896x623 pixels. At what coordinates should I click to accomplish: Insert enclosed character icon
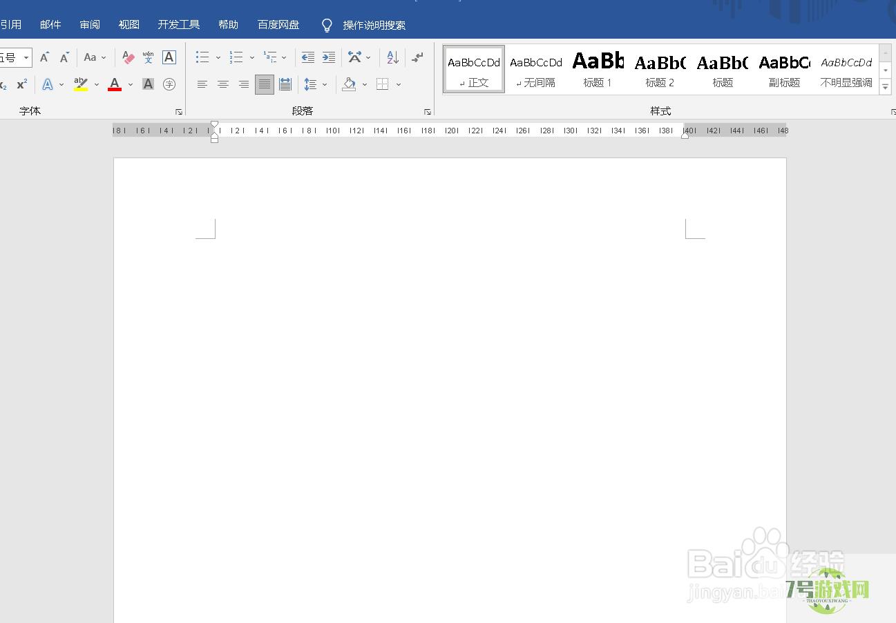coord(169,84)
